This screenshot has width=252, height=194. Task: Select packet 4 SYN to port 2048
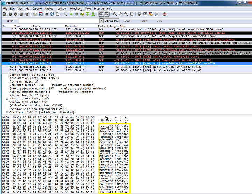(127, 40)
